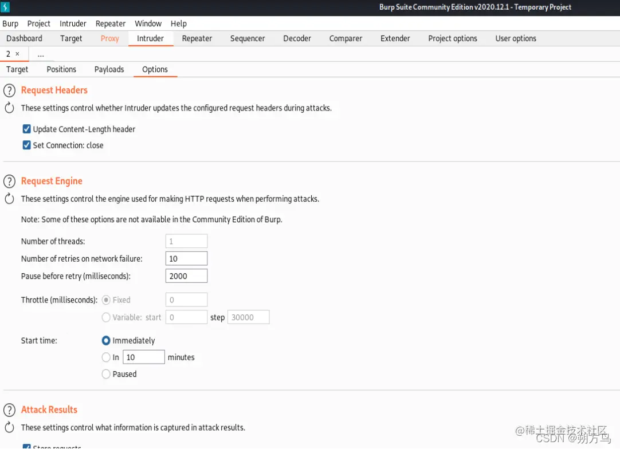Switch to the Sequencer tab
The image size is (620, 449).
click(x=248, y=38)
